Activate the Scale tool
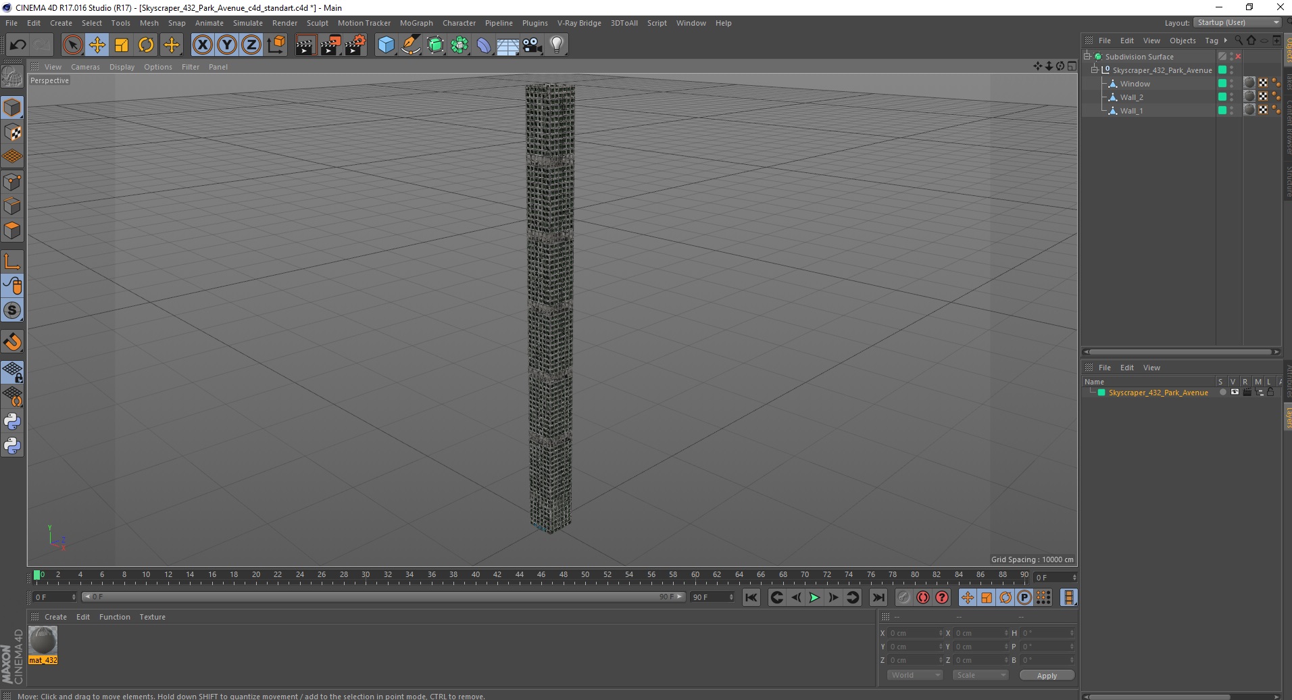The image size is (1292, 700). [122, 45]
